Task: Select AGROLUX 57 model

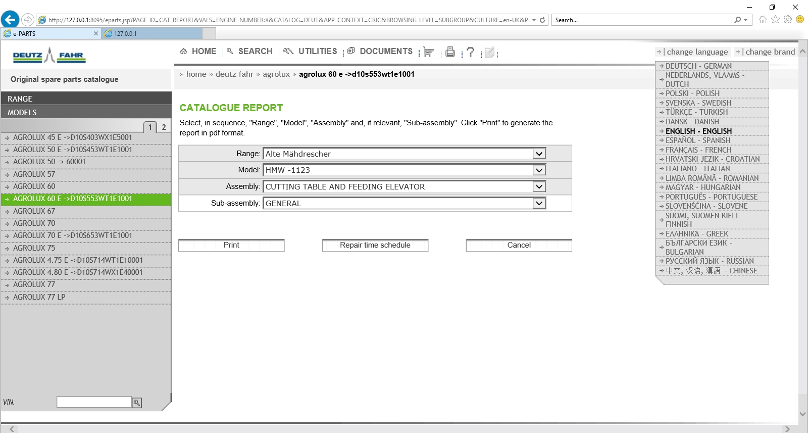Action: click(x=86, y=174)
